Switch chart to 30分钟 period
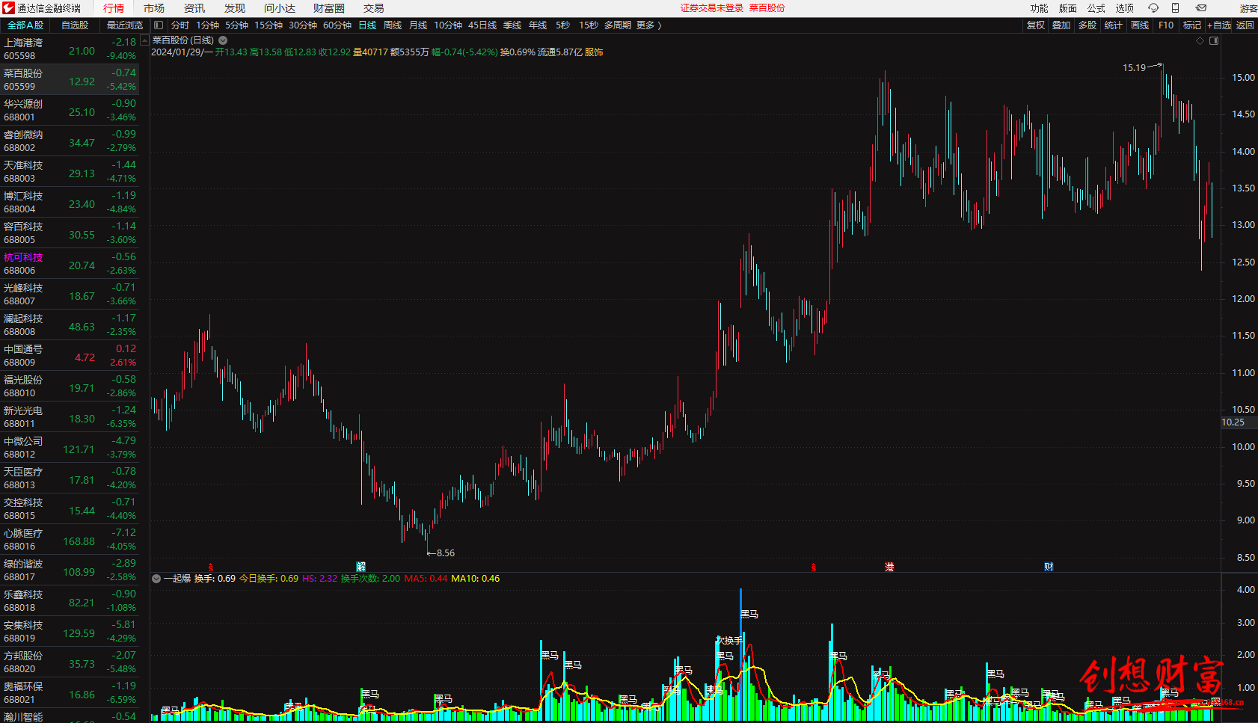 303,25
